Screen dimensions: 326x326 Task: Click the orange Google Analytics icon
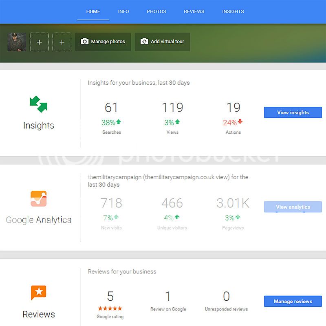coord(38,198)
